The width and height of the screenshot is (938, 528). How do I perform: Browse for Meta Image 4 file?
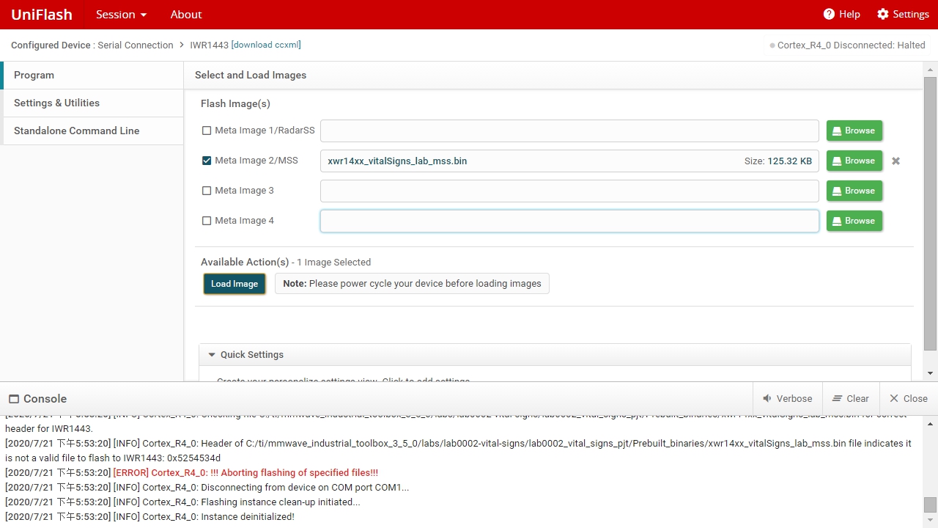(854, 221)
